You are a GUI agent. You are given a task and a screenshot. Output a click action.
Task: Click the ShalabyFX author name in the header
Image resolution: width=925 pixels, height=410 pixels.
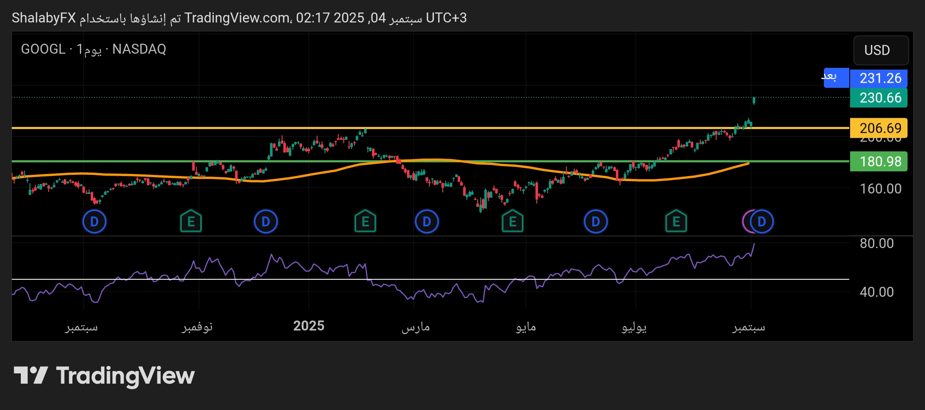(44, 18)
